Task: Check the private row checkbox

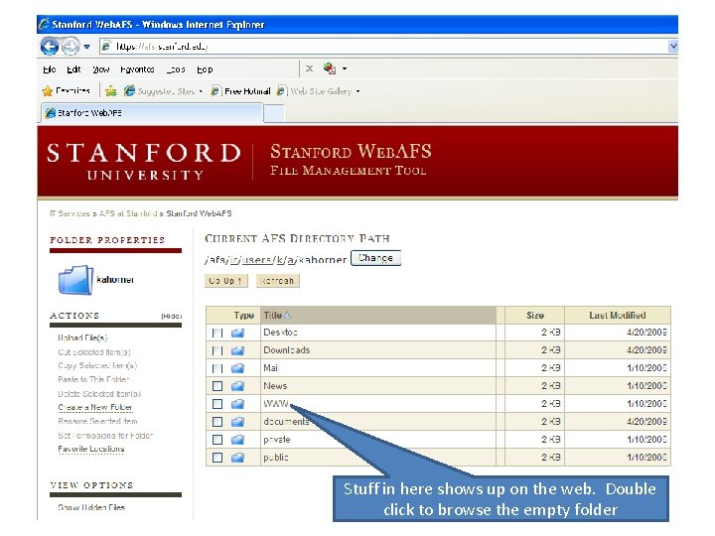Action: pos(217,440)
